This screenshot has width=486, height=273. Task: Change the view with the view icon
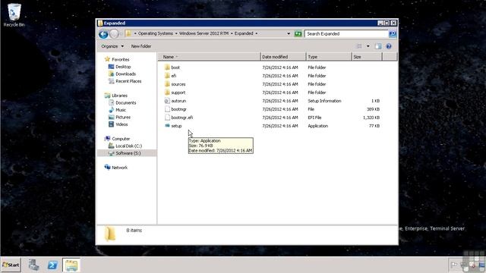click(359, 46)
